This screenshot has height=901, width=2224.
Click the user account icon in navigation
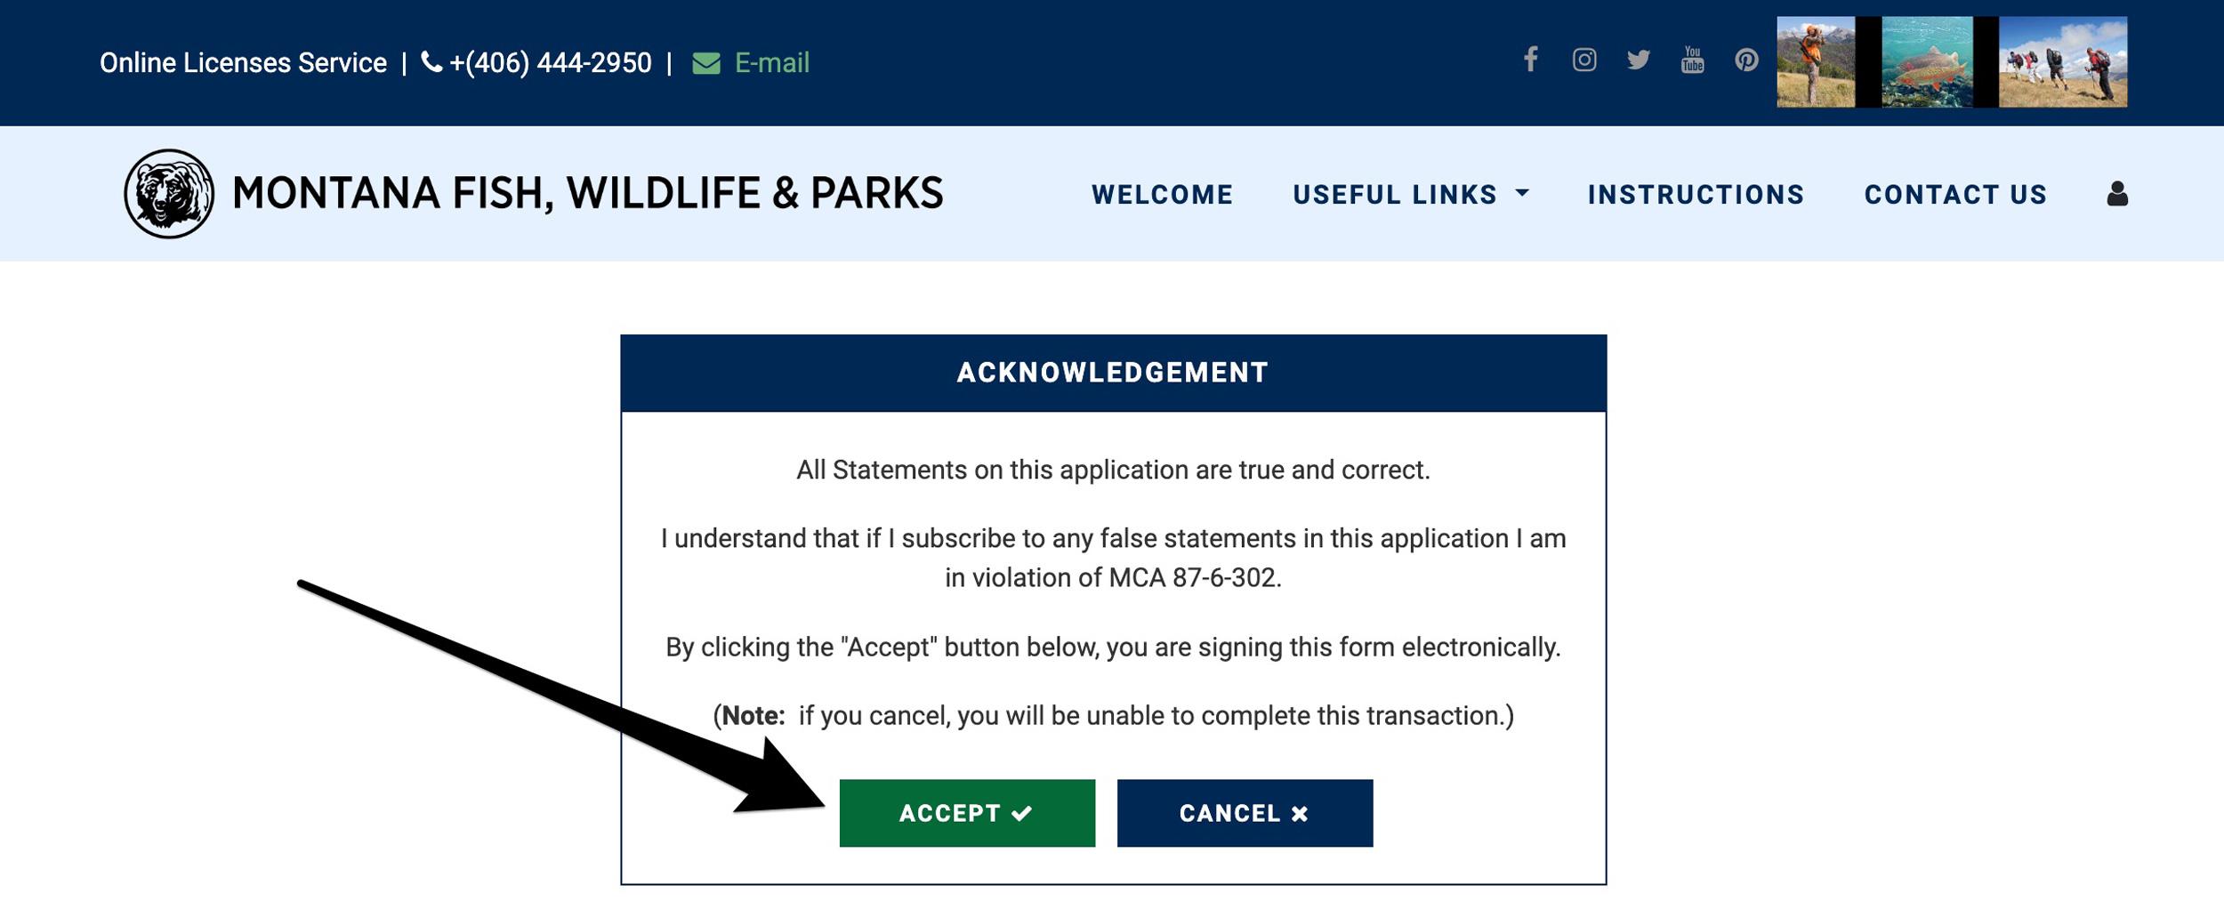click(x=2117, y=195)
